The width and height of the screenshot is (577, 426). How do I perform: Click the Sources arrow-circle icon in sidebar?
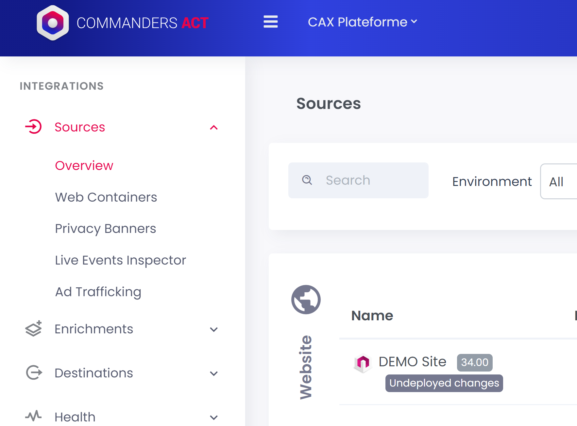[34, 127]
